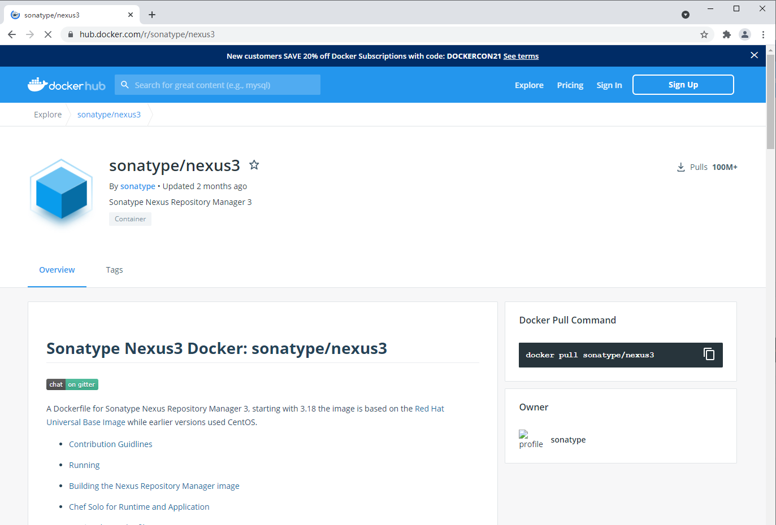Click the Docker Hub whale logo
Viewport: 776px width, 525px height.
coord(66,85)
